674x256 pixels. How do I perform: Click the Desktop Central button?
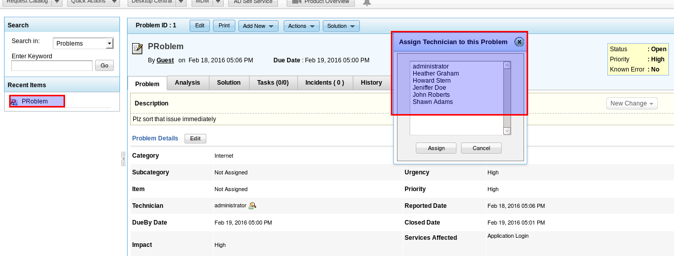pyautogui.click(x=151, y=2)
